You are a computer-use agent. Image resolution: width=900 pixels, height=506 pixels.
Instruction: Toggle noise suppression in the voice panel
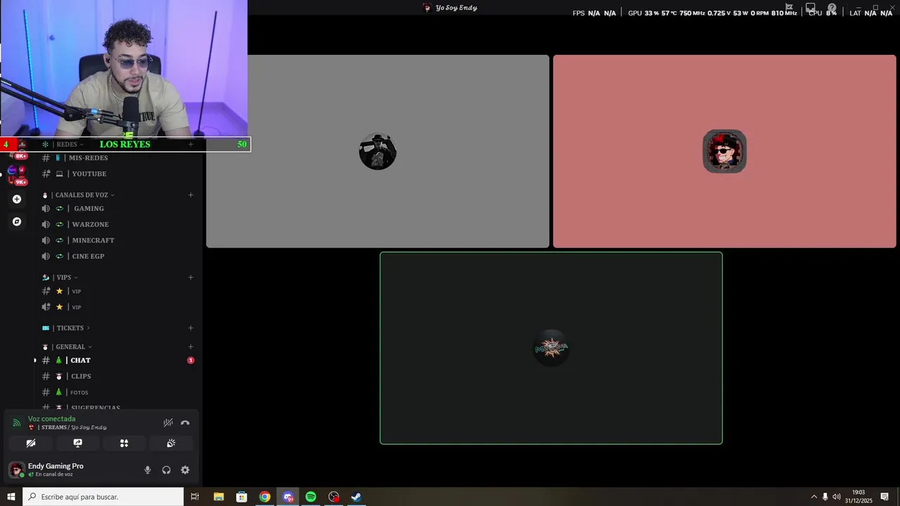click(168, 422)
